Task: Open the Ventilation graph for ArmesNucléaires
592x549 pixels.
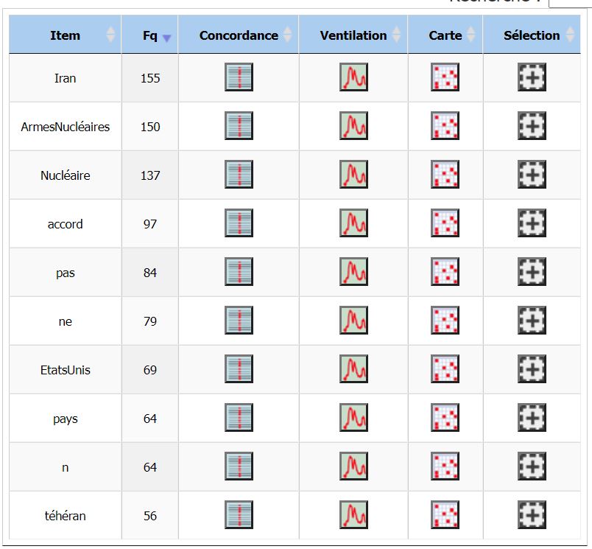Action: click(x=353, y=126)
